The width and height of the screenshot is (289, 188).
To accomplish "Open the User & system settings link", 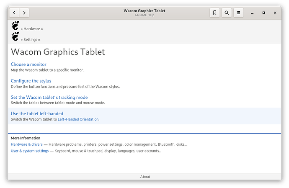I will pyautogui.click(x=30, y=151).
